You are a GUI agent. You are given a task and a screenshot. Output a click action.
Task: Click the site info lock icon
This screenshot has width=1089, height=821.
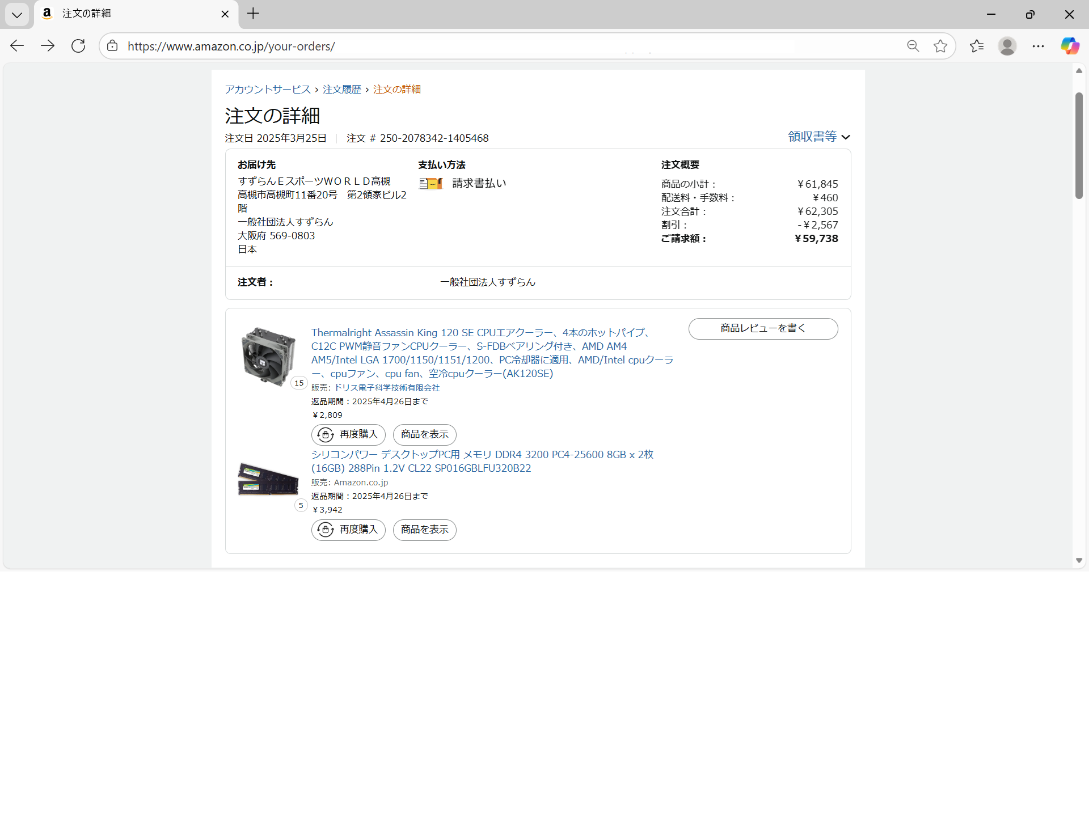tap(112, 46)
